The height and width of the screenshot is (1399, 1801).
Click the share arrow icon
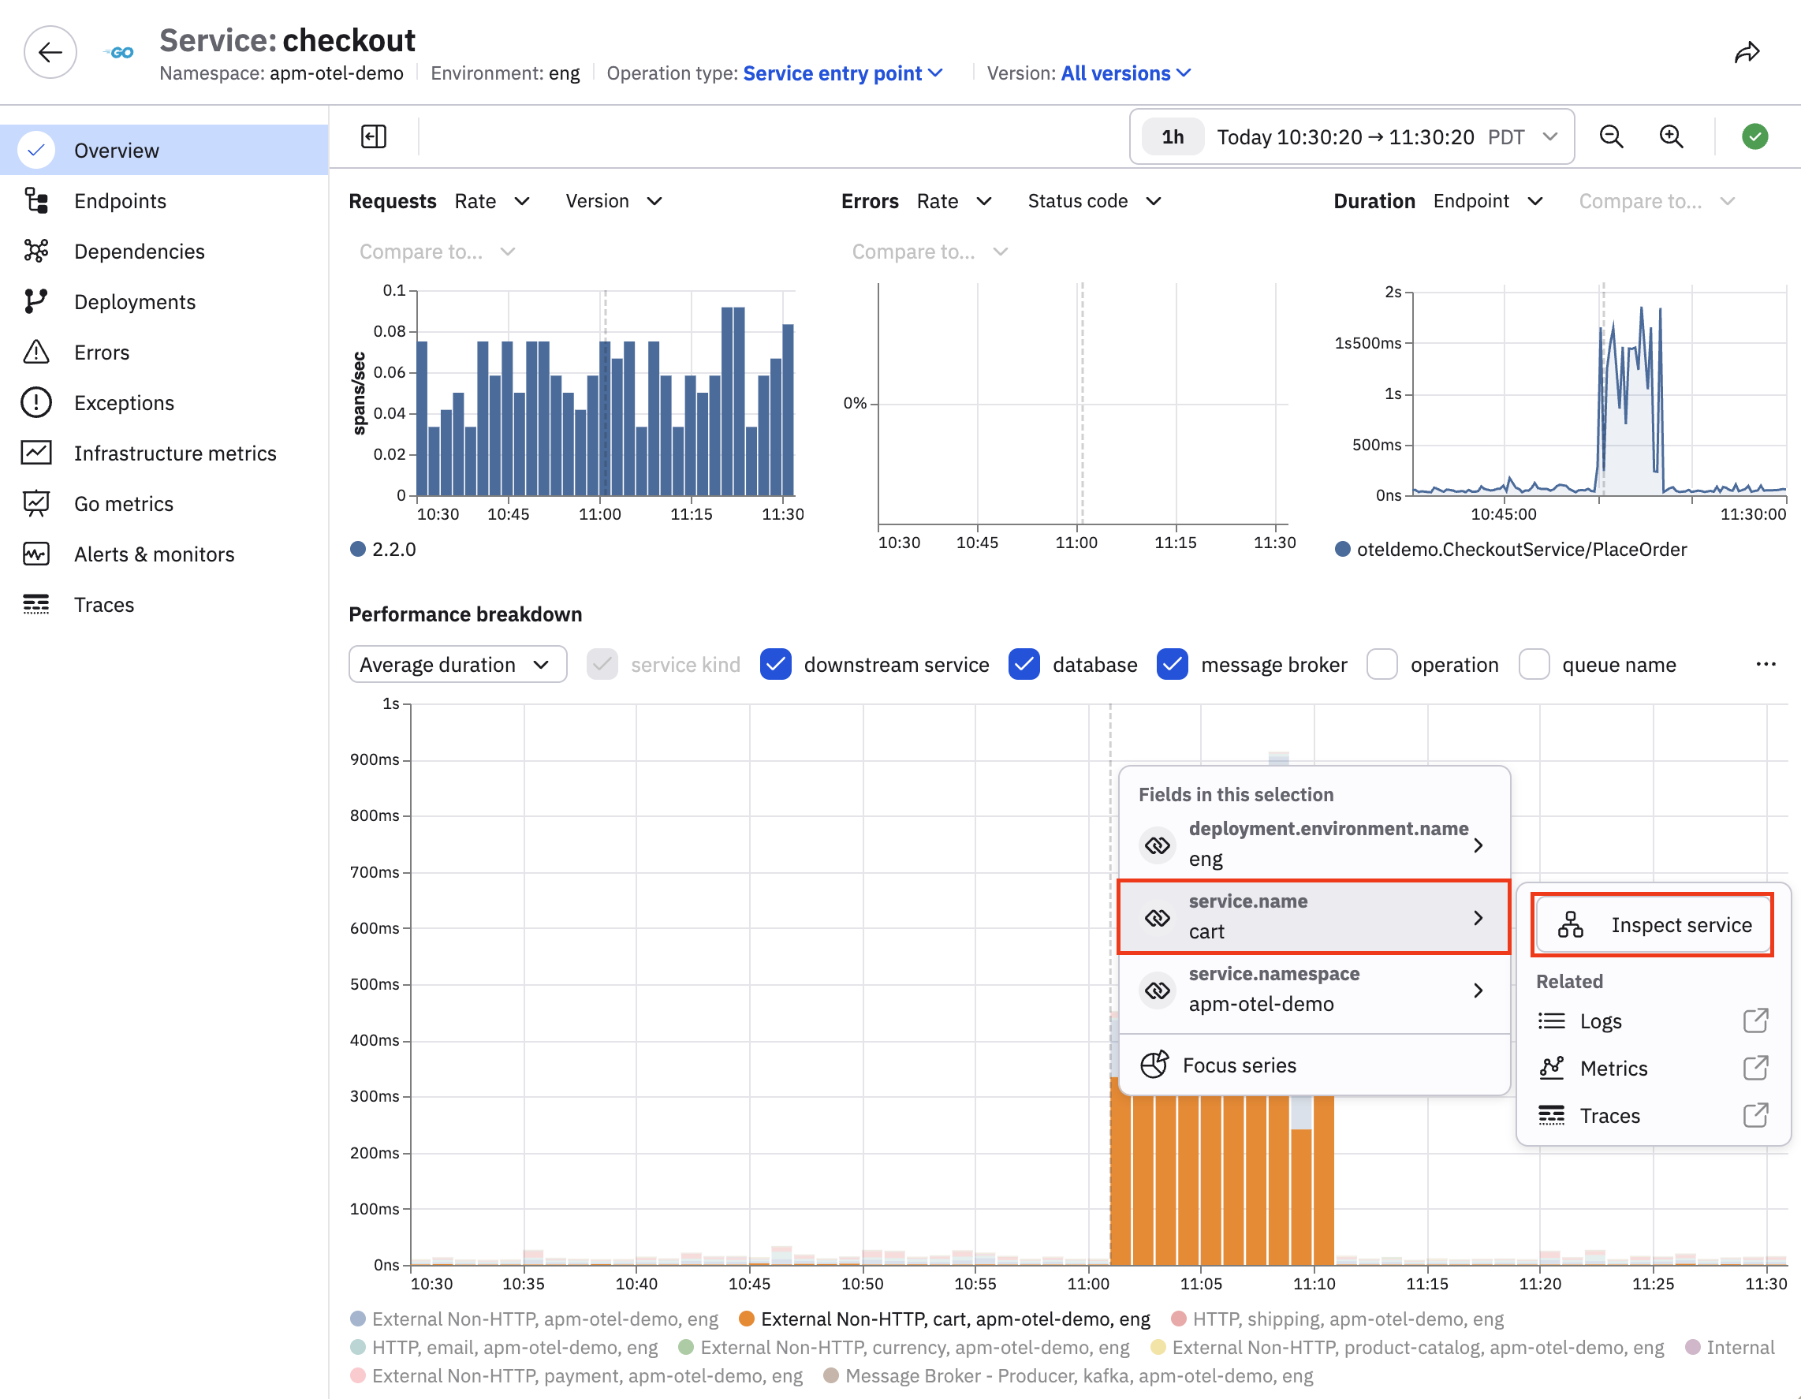pyautogui.click(x=1747, y=53)
